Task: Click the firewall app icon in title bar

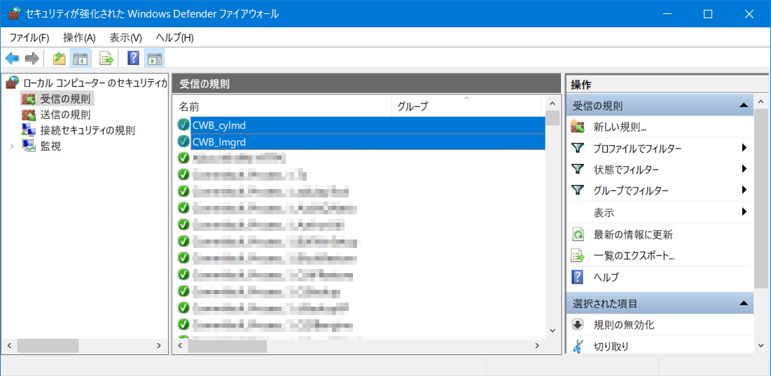Action: coord(14,14)
